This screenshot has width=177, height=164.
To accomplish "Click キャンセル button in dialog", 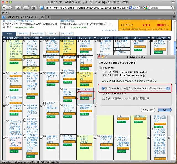I will [148, 110].
